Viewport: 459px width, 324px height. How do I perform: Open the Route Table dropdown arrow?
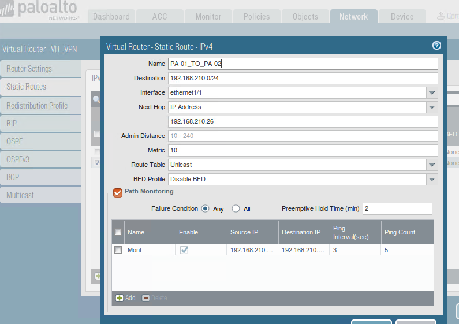(432, 165)
